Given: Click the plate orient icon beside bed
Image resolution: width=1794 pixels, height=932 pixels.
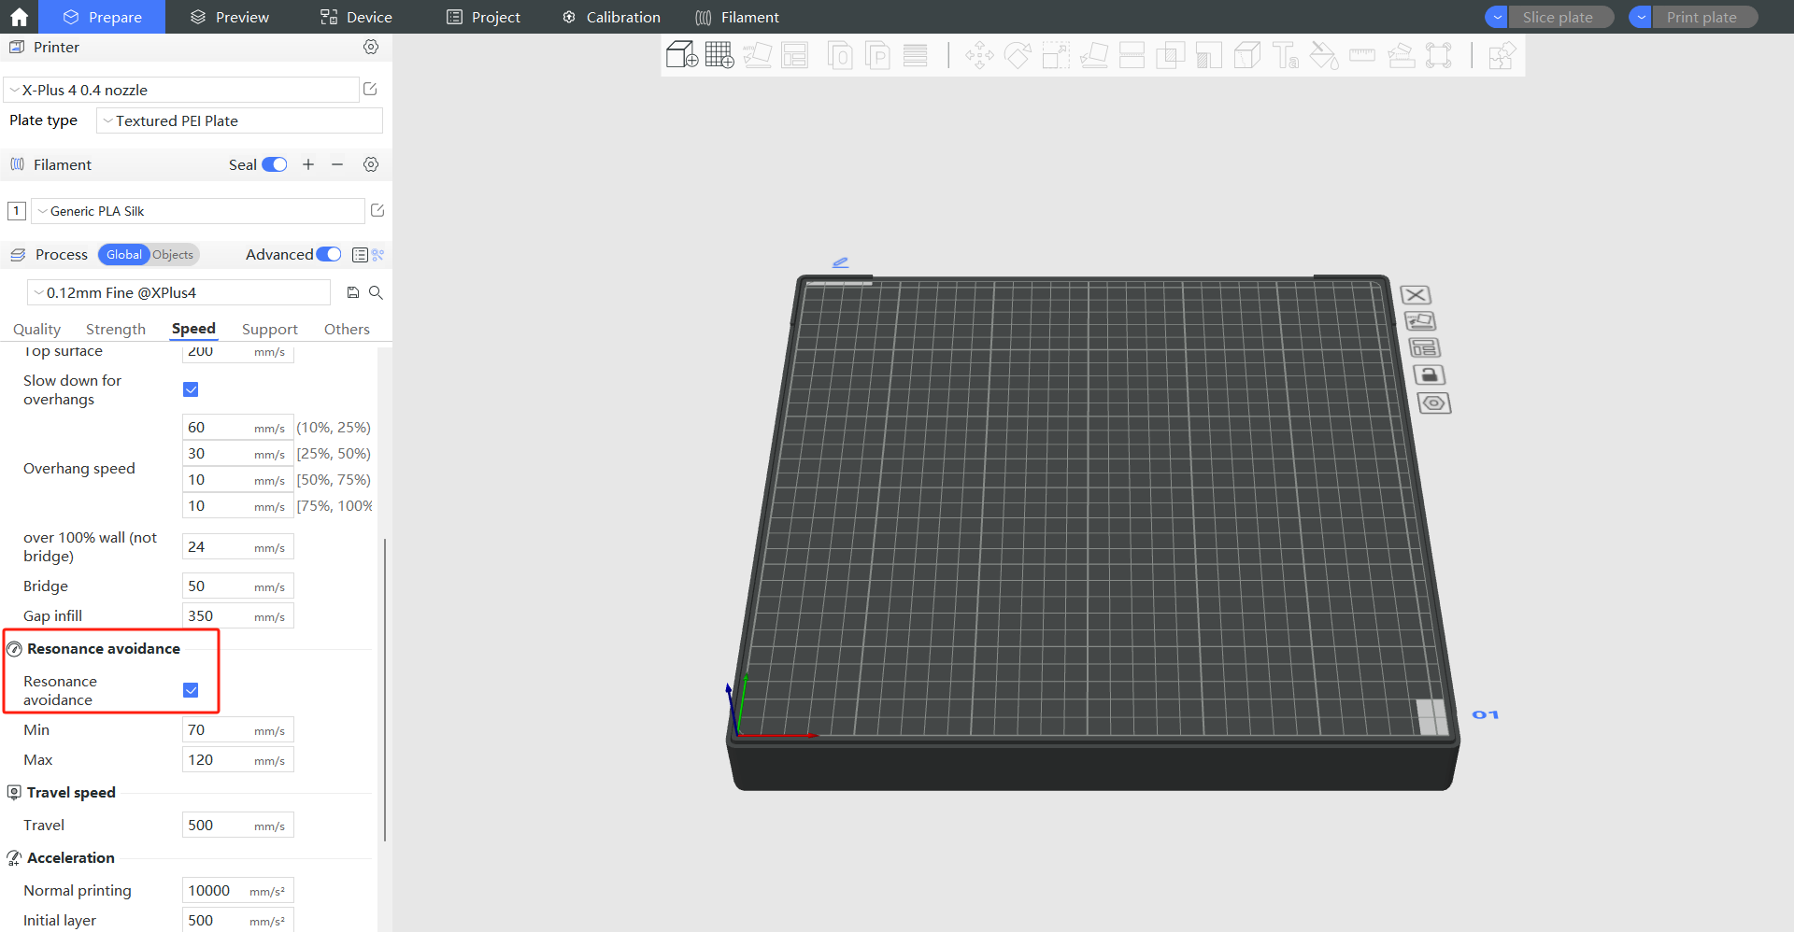Looking at the screenshot, I should pyautogui.click(x=1420, y=321).
